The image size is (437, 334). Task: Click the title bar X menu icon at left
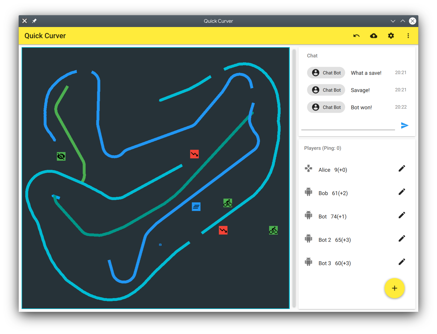[25, 21]
